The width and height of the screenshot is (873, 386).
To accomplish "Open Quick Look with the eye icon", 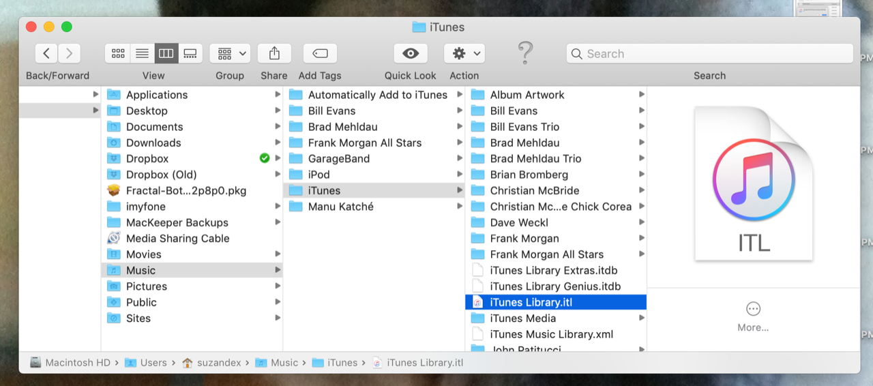I will coord(411,53).
